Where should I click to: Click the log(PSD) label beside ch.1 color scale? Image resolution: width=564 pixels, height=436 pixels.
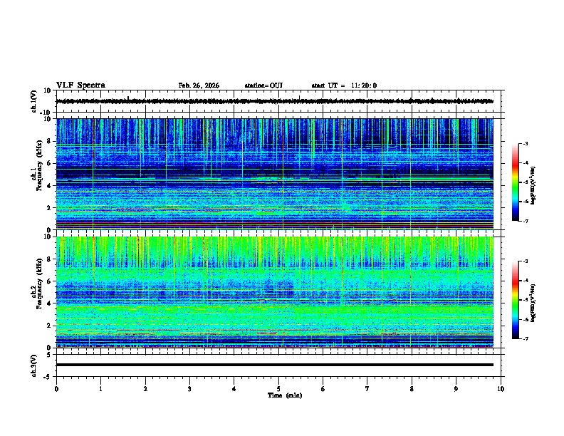(x=533, y=186)
